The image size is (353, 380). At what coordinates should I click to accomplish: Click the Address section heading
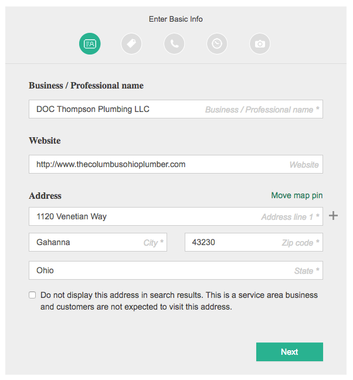tap(45, 196)
